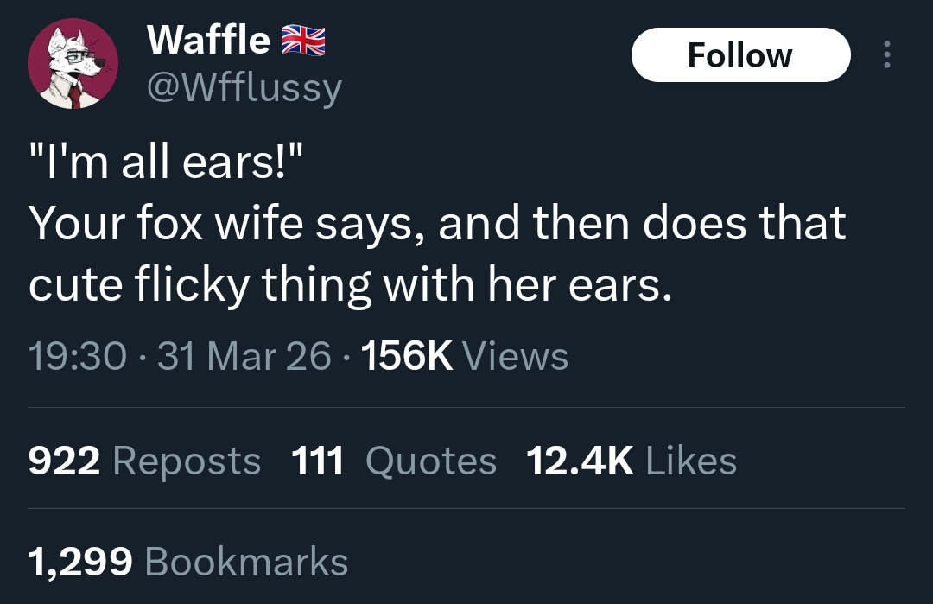The height and width of the screenshot is (604, 933).
Task: Open the 156K view count number
Action: click(x=406, y=356)
